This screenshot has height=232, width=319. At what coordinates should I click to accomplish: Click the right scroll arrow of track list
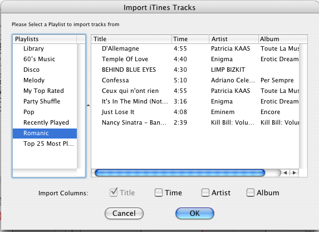point(294,173)
